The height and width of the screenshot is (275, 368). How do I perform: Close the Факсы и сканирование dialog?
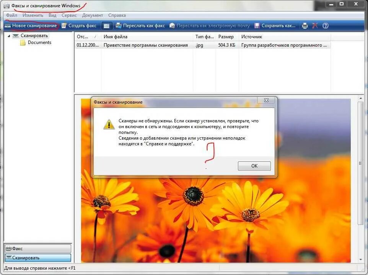coord(266,100)
